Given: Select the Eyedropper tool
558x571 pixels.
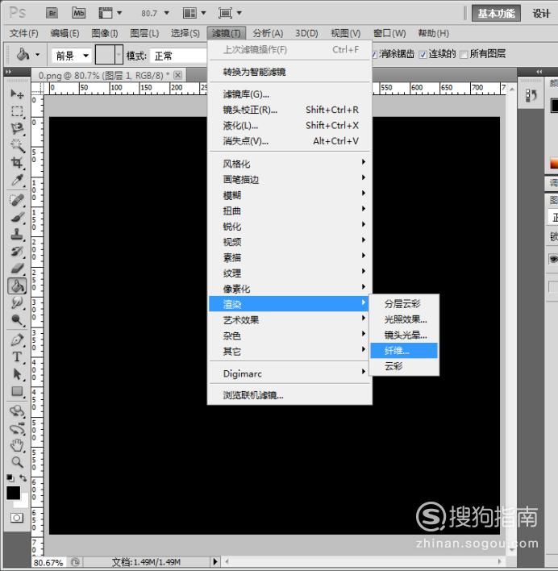Looking at the screenshot, I should [17, 180].
